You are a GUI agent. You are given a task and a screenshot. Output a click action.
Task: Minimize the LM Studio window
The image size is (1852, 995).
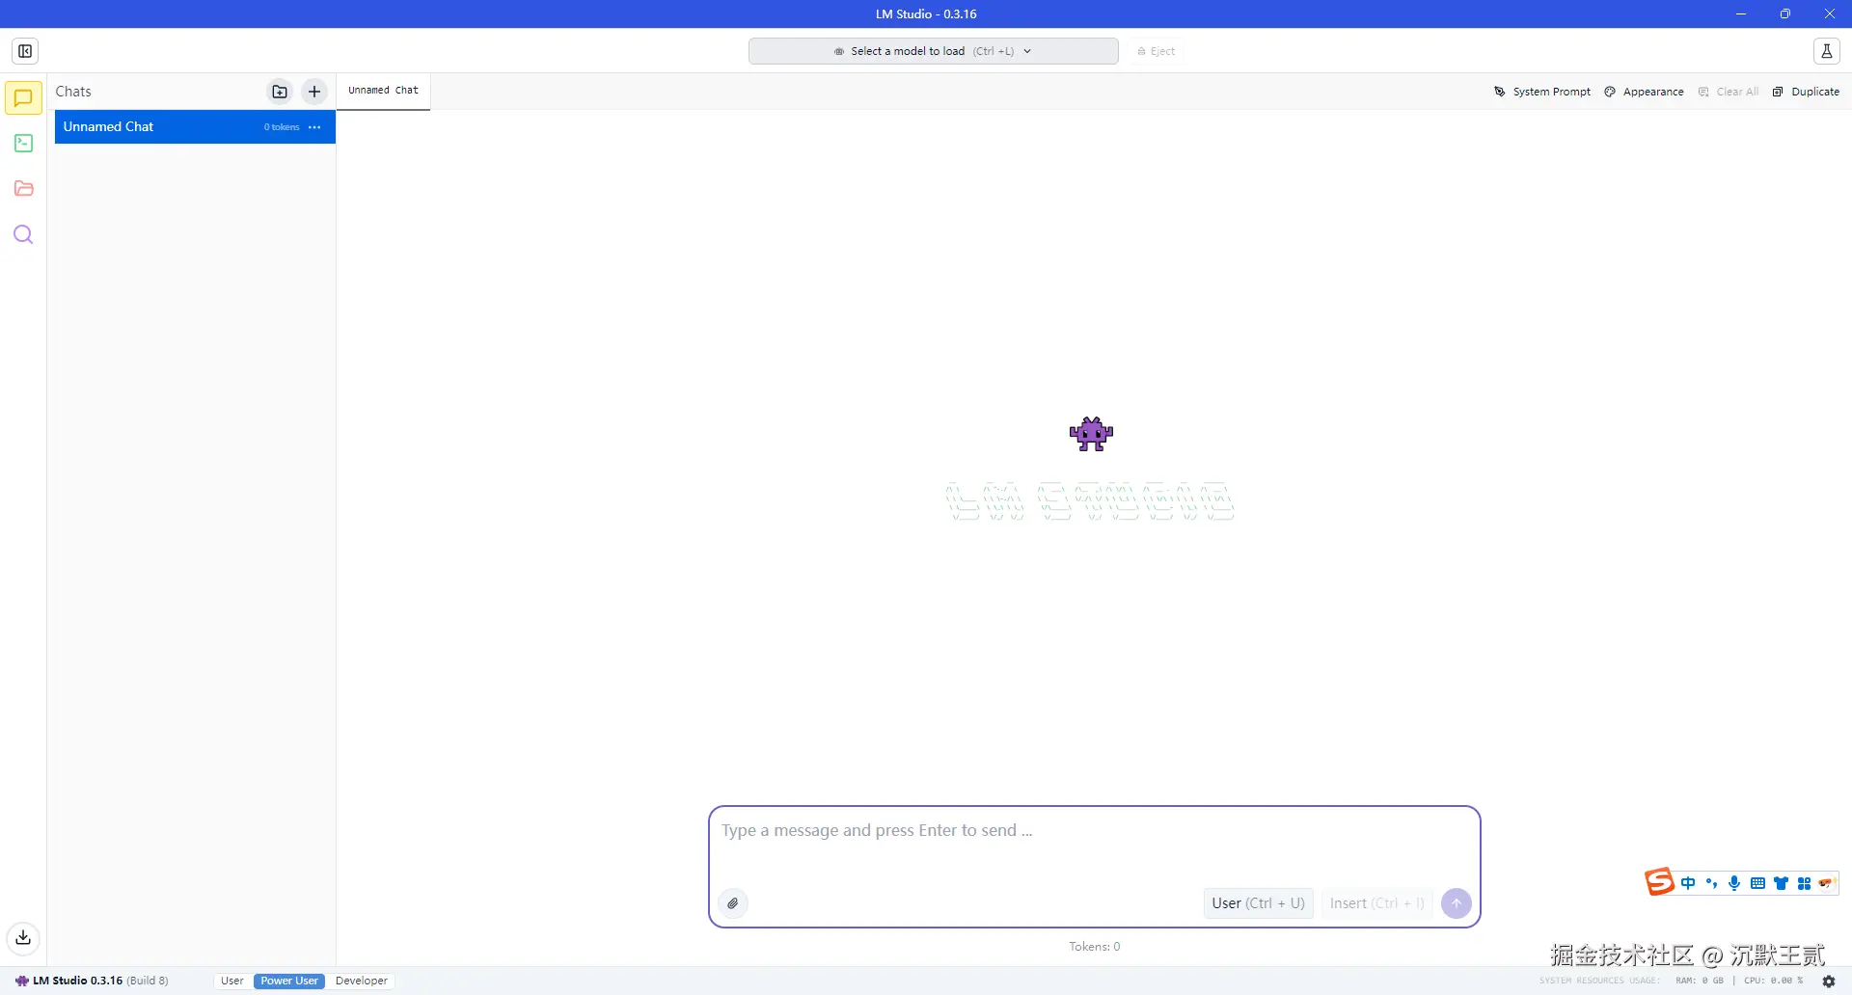click(x=1741, y=13)
